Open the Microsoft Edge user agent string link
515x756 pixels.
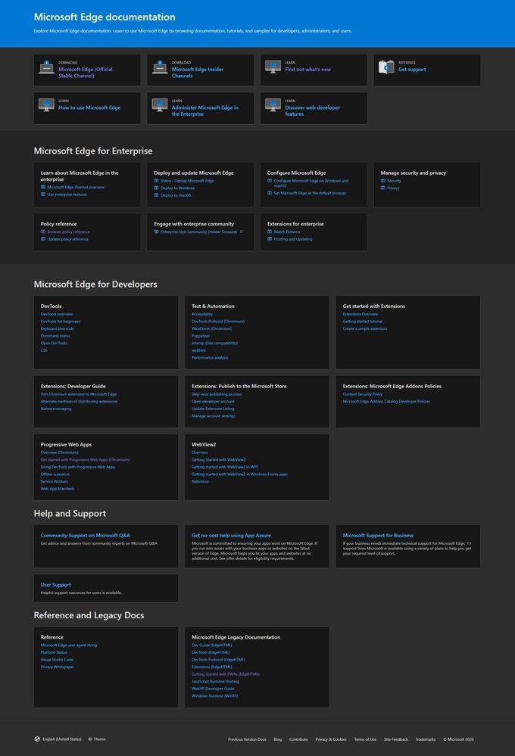click(x=68, y=645)
